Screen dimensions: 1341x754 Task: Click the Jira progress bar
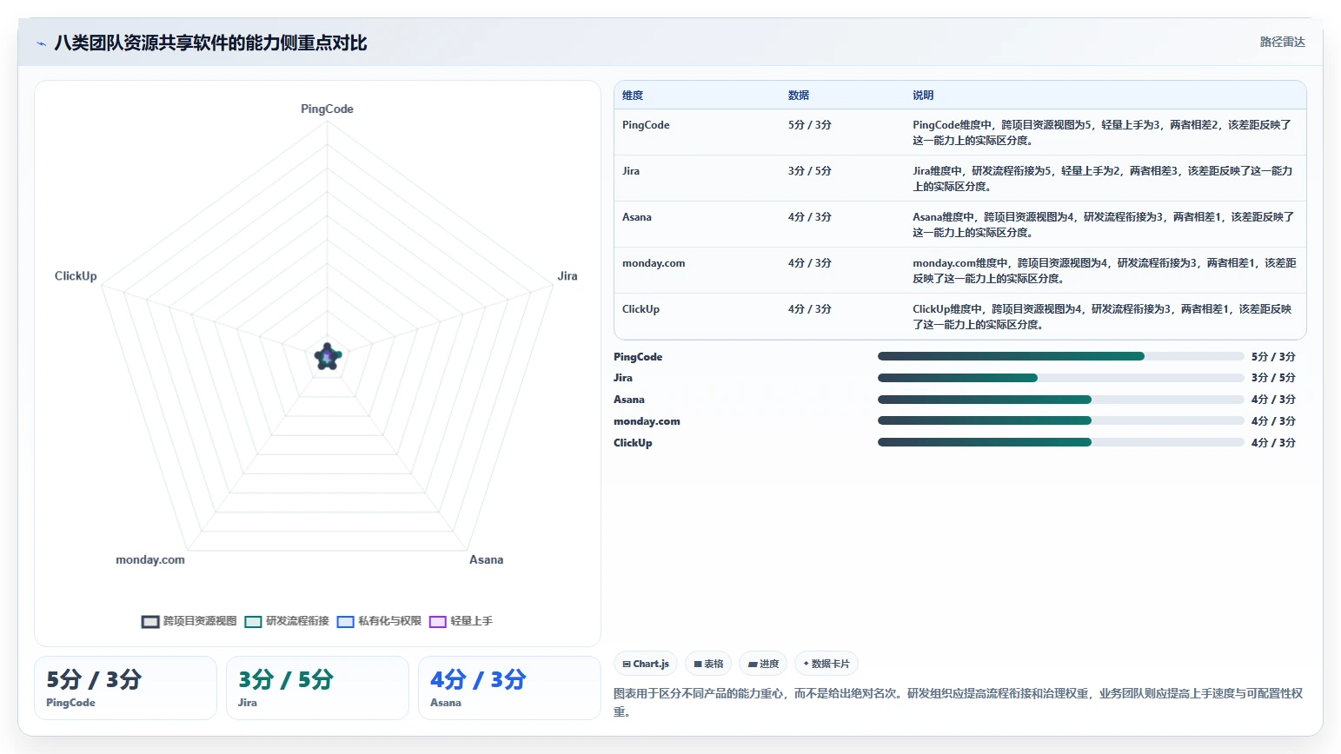[x=1060, y=378]
